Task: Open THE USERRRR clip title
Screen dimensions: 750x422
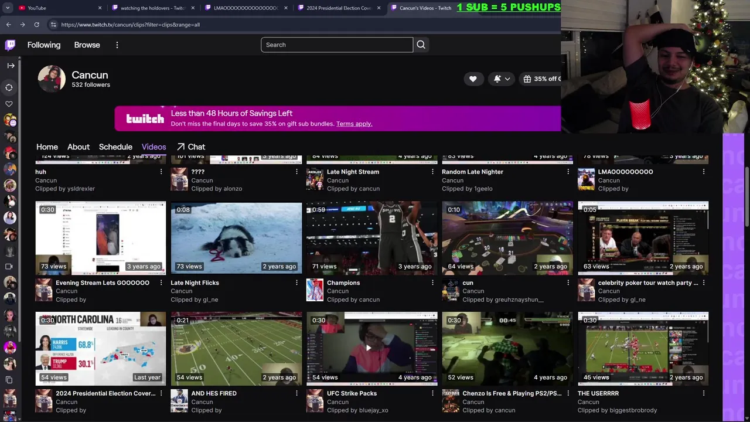Action: click(598, 393)
